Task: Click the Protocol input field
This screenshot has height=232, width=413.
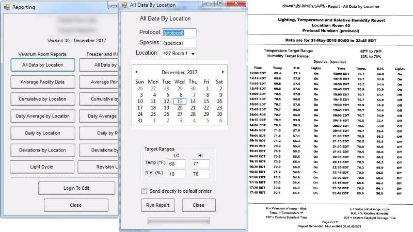Action: pos(179,32)
